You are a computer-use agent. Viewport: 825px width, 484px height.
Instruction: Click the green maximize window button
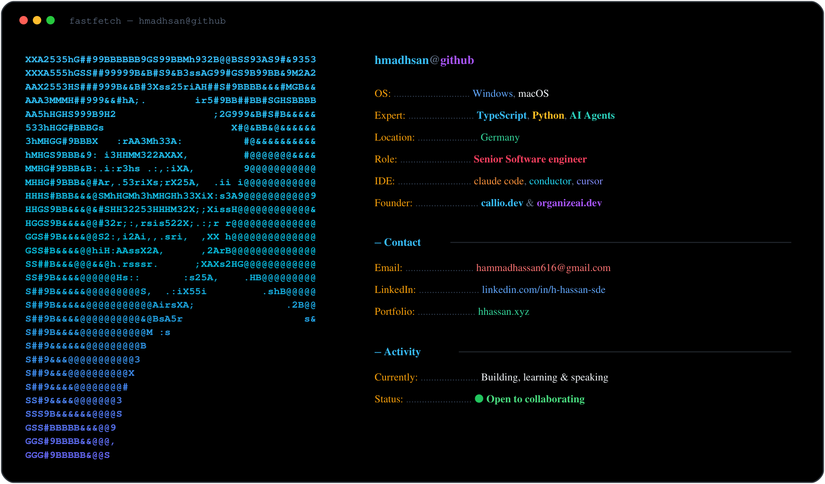(51, 20)
